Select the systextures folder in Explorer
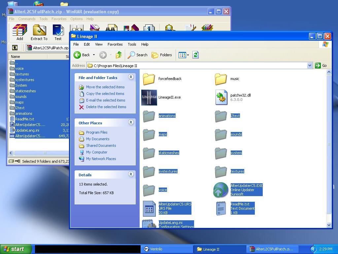Screen dimensions: 338x254 [149, 172]
